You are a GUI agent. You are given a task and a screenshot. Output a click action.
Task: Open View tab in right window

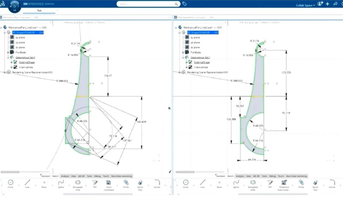tap(249, 176)
